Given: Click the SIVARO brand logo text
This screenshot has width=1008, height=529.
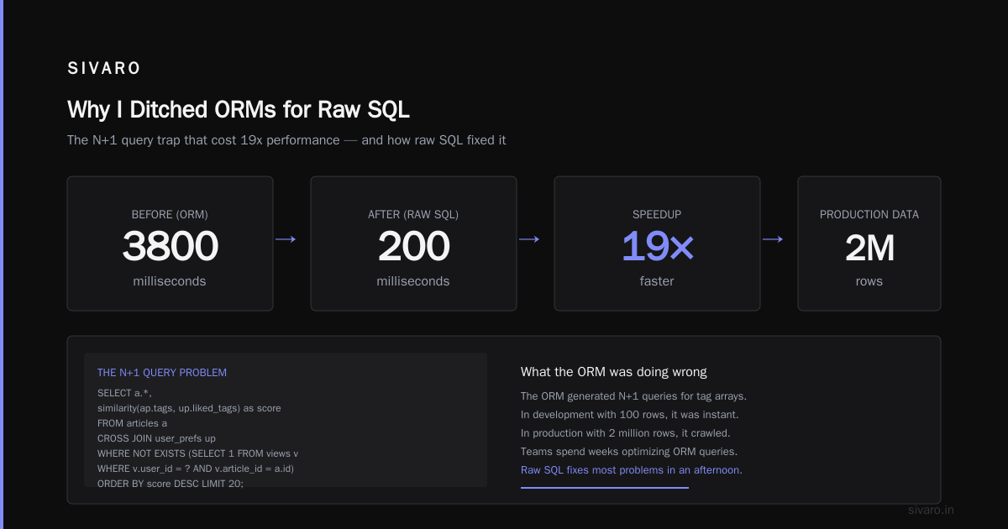Looking at the screenshot, I should coord(104,69).
